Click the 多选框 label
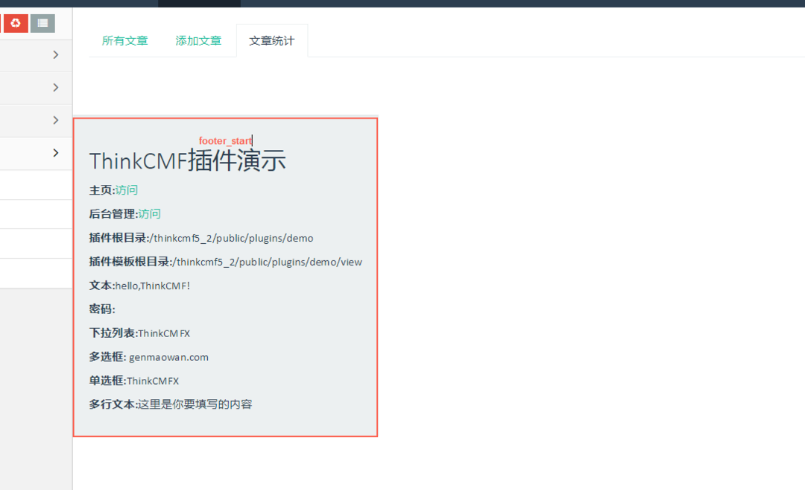 pos(108,357)
